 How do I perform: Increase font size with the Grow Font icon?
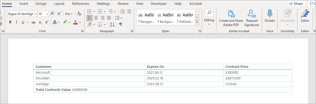tap(53, 14)
